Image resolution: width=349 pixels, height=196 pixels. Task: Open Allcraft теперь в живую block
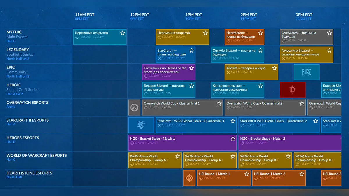251,72
